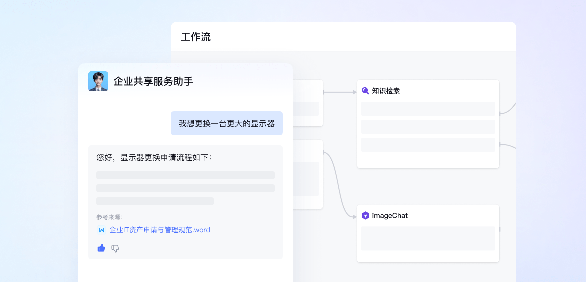The image size is (586, 282).
Task: Click the first field in 知识检索 node
Action: (x=428, y=109)
